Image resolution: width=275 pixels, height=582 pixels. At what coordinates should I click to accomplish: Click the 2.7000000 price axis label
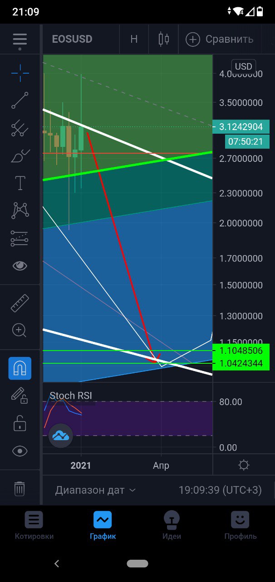coord(241,159)
